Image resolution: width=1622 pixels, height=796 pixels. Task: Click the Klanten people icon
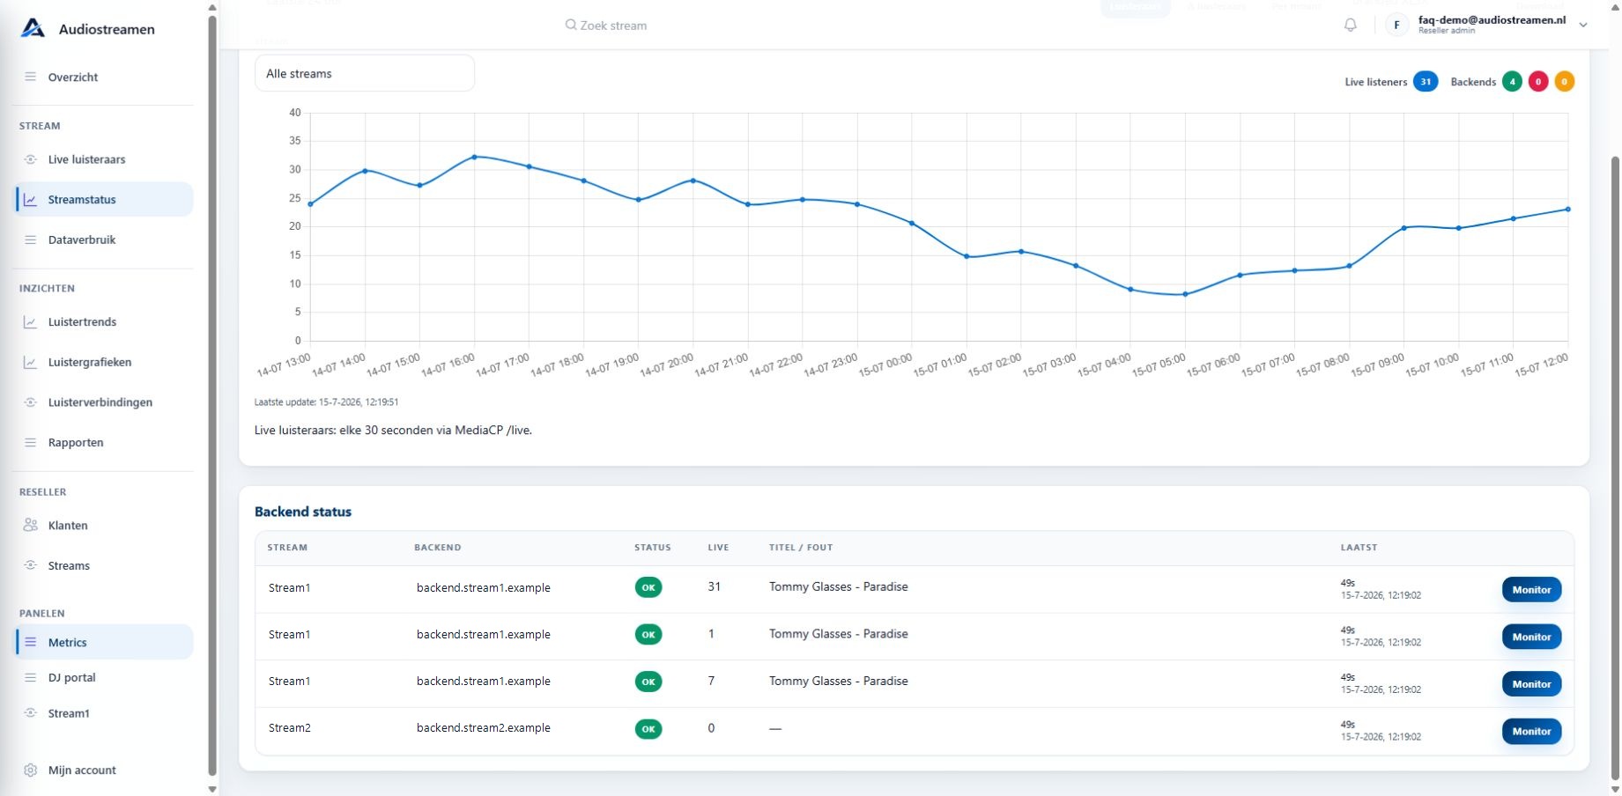(31, 526)
